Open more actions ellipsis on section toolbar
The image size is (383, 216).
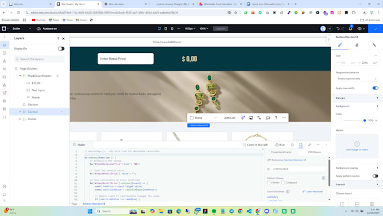pyautogui.click(x=284, y=118)
